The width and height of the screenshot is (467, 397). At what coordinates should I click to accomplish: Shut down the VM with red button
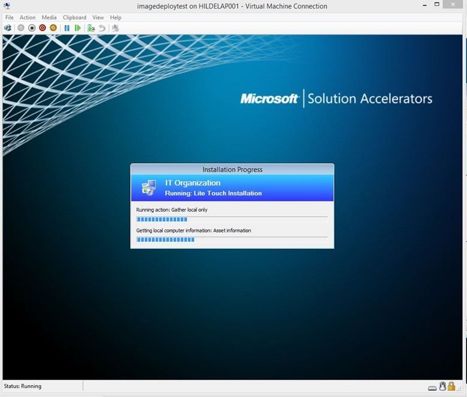click(x=43, y=28)
